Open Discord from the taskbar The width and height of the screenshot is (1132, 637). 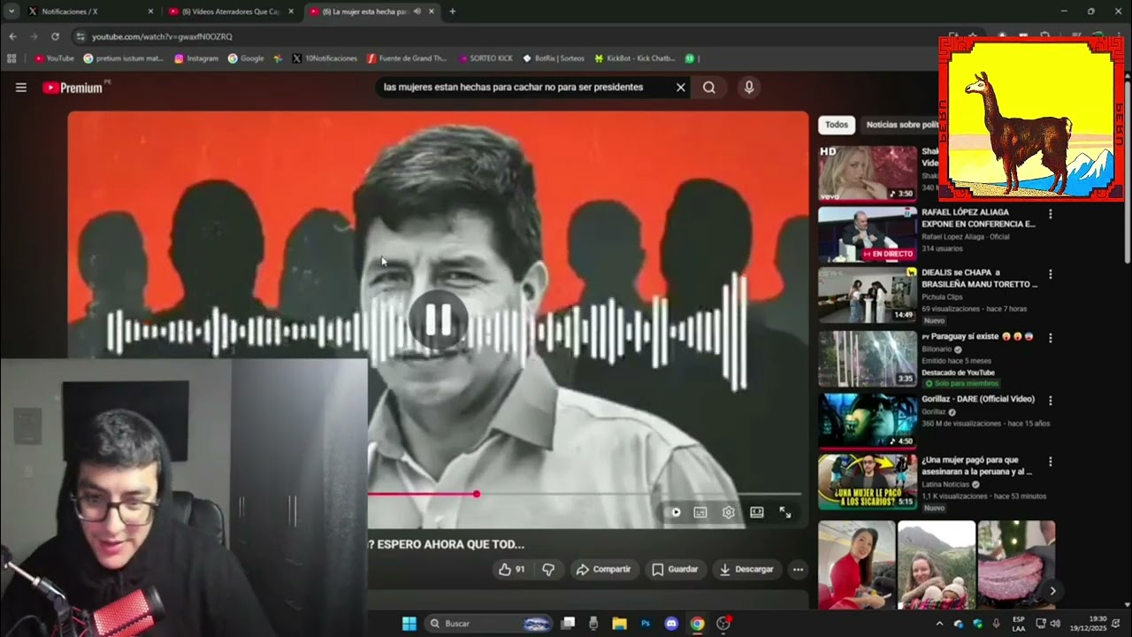click(671, 624)
